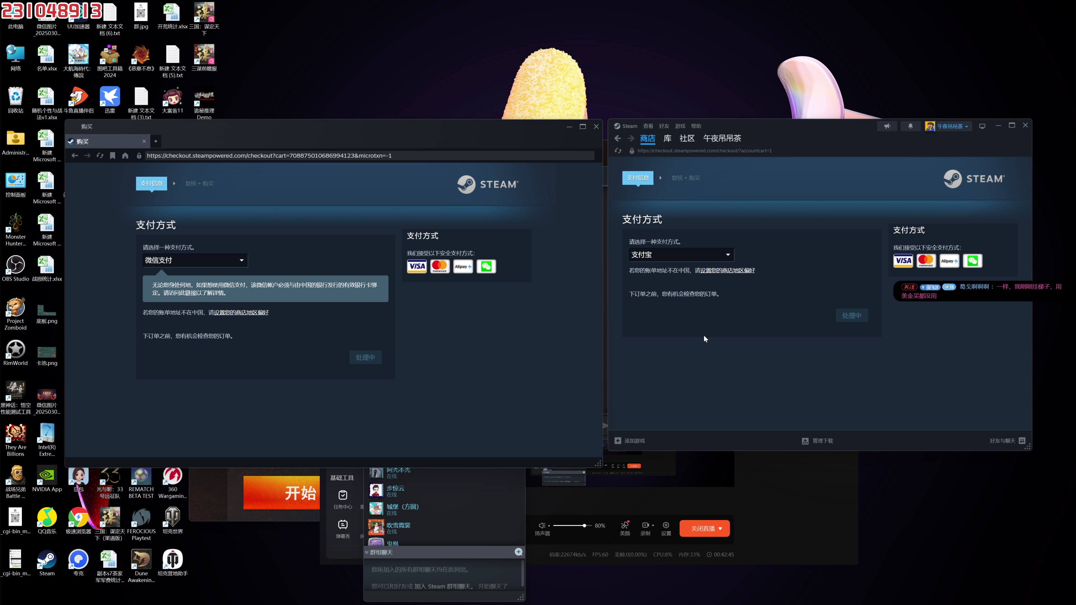This screenshot has height=605, width=1076.
Task: Open the 帮助 menu
Action: 696,126
